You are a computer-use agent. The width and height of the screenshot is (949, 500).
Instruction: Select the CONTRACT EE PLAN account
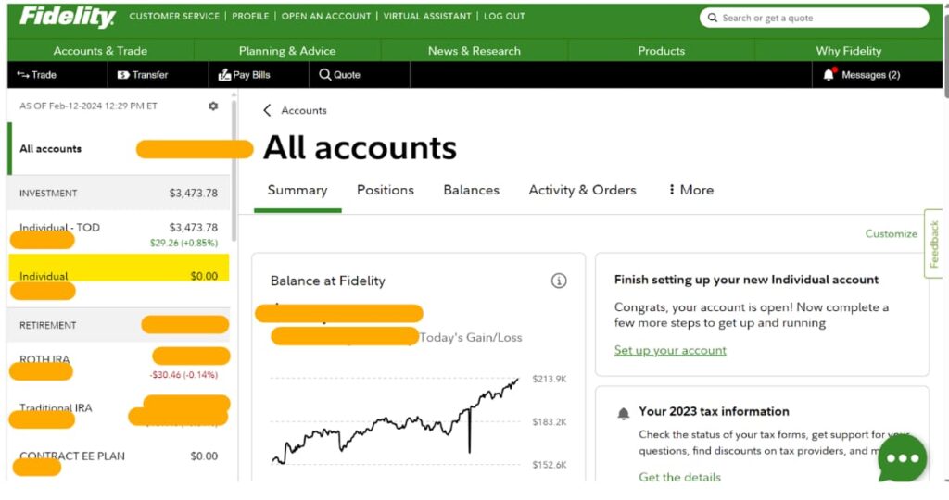coord(120,460)
